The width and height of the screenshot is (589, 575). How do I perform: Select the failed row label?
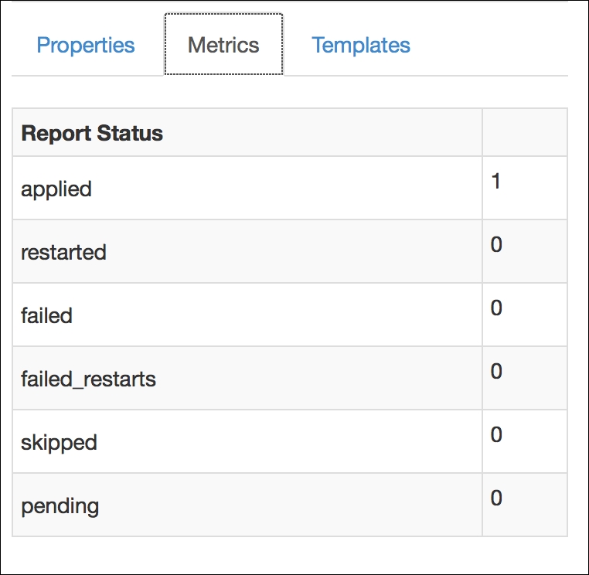pyautogui.click(x=46, y=315)
